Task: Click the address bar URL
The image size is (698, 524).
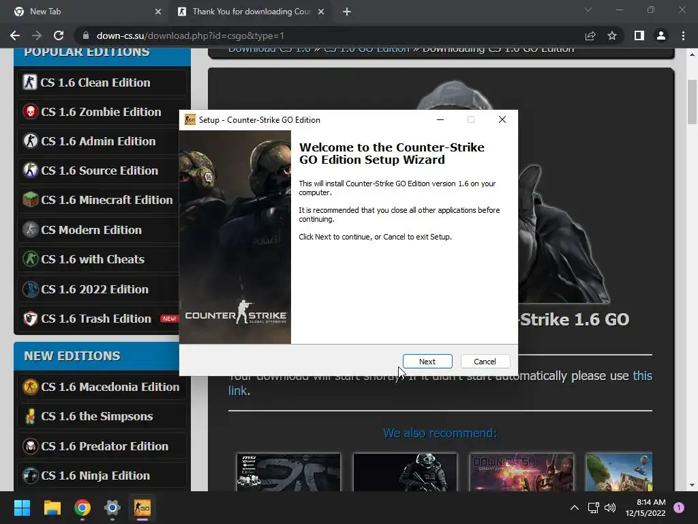Action: click(x=190, y=35)
